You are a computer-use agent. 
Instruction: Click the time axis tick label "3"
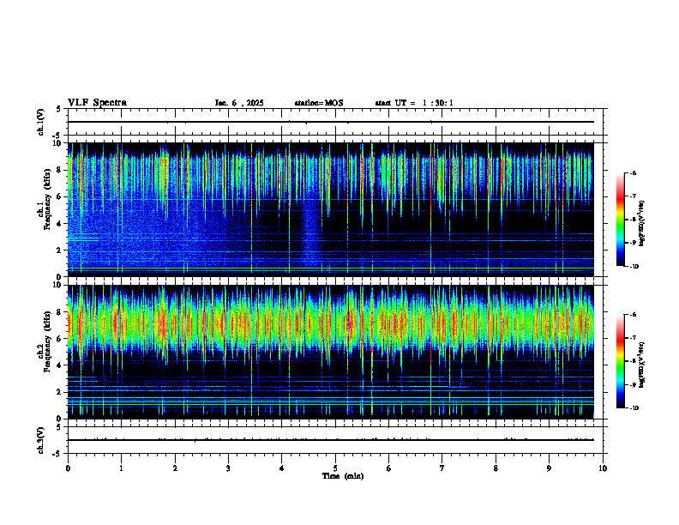(228, 468)
